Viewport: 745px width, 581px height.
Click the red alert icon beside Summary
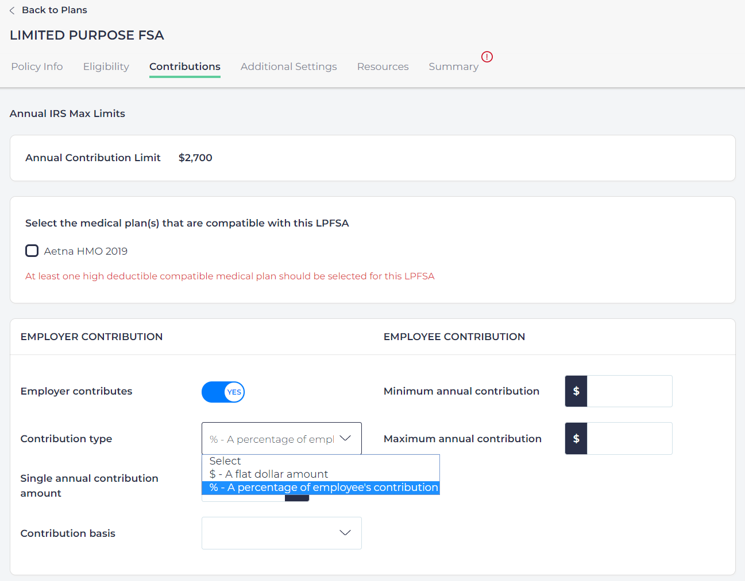[487, 57]
